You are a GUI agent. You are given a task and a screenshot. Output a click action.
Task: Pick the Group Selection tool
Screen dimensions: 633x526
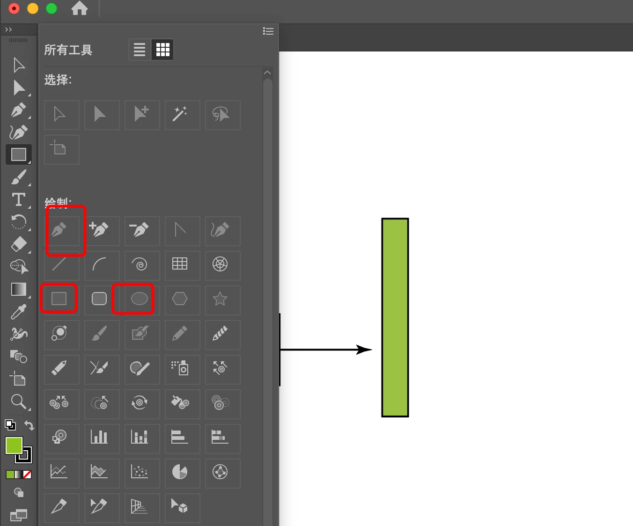[x=142, y=115]
